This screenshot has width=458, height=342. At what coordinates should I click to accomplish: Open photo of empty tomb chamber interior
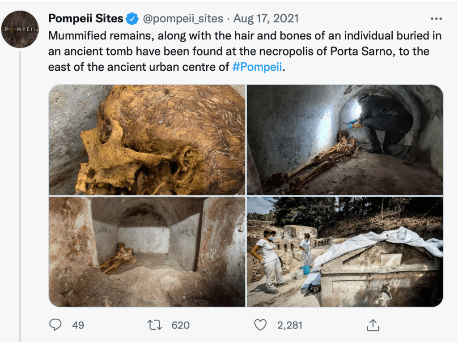pyautogui.click(x=147, y=252)
